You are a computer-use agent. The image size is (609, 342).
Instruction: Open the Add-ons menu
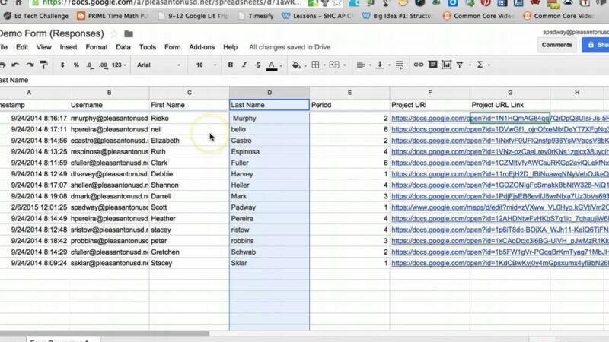[202, 47]
